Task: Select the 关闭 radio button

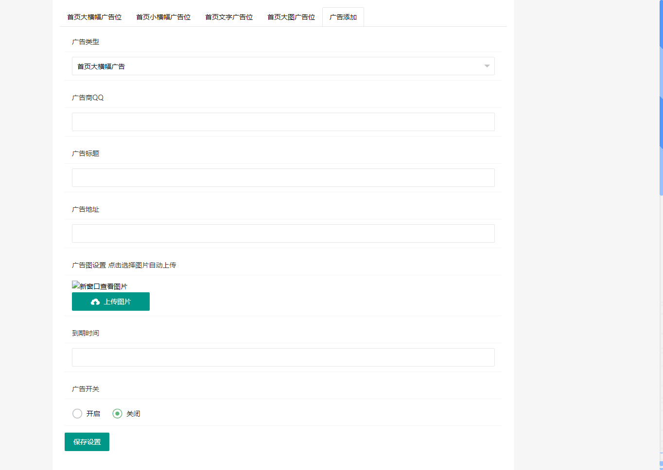Action: click(117, 413)
